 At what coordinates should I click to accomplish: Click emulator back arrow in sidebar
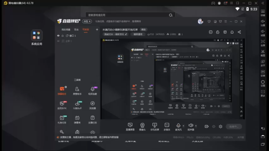click(x=263, y=129)
